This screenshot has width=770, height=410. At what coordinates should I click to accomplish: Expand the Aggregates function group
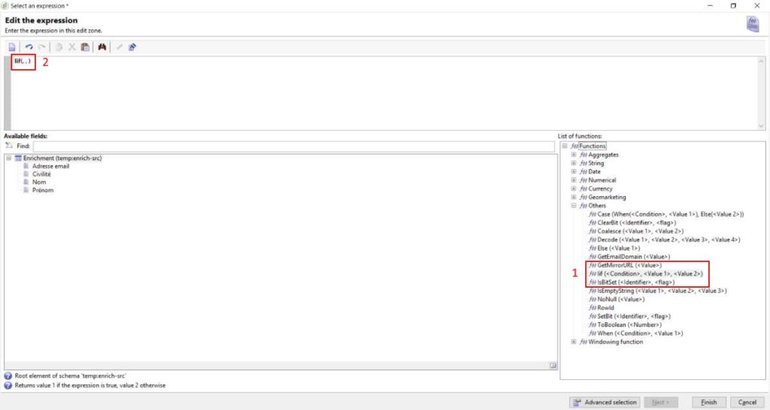(x=573, y=155)
